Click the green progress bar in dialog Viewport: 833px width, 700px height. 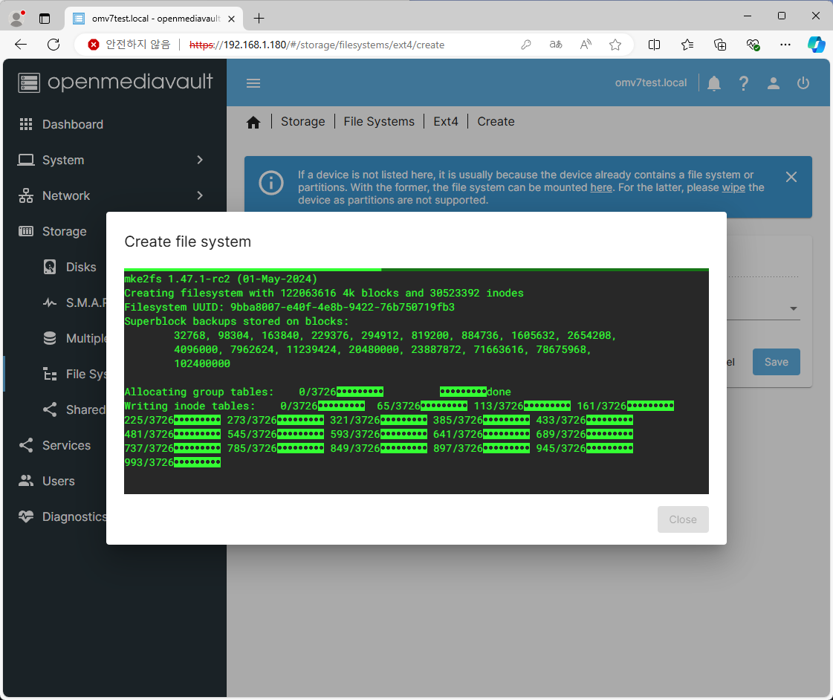coord(416,270)
